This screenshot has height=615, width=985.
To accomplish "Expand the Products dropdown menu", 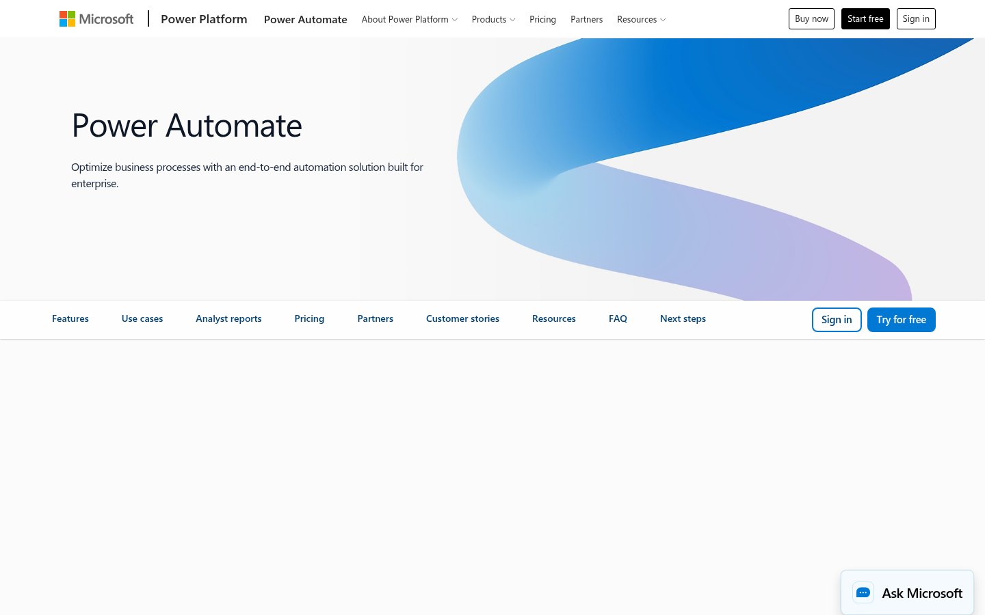I will (x=493, y=19).
